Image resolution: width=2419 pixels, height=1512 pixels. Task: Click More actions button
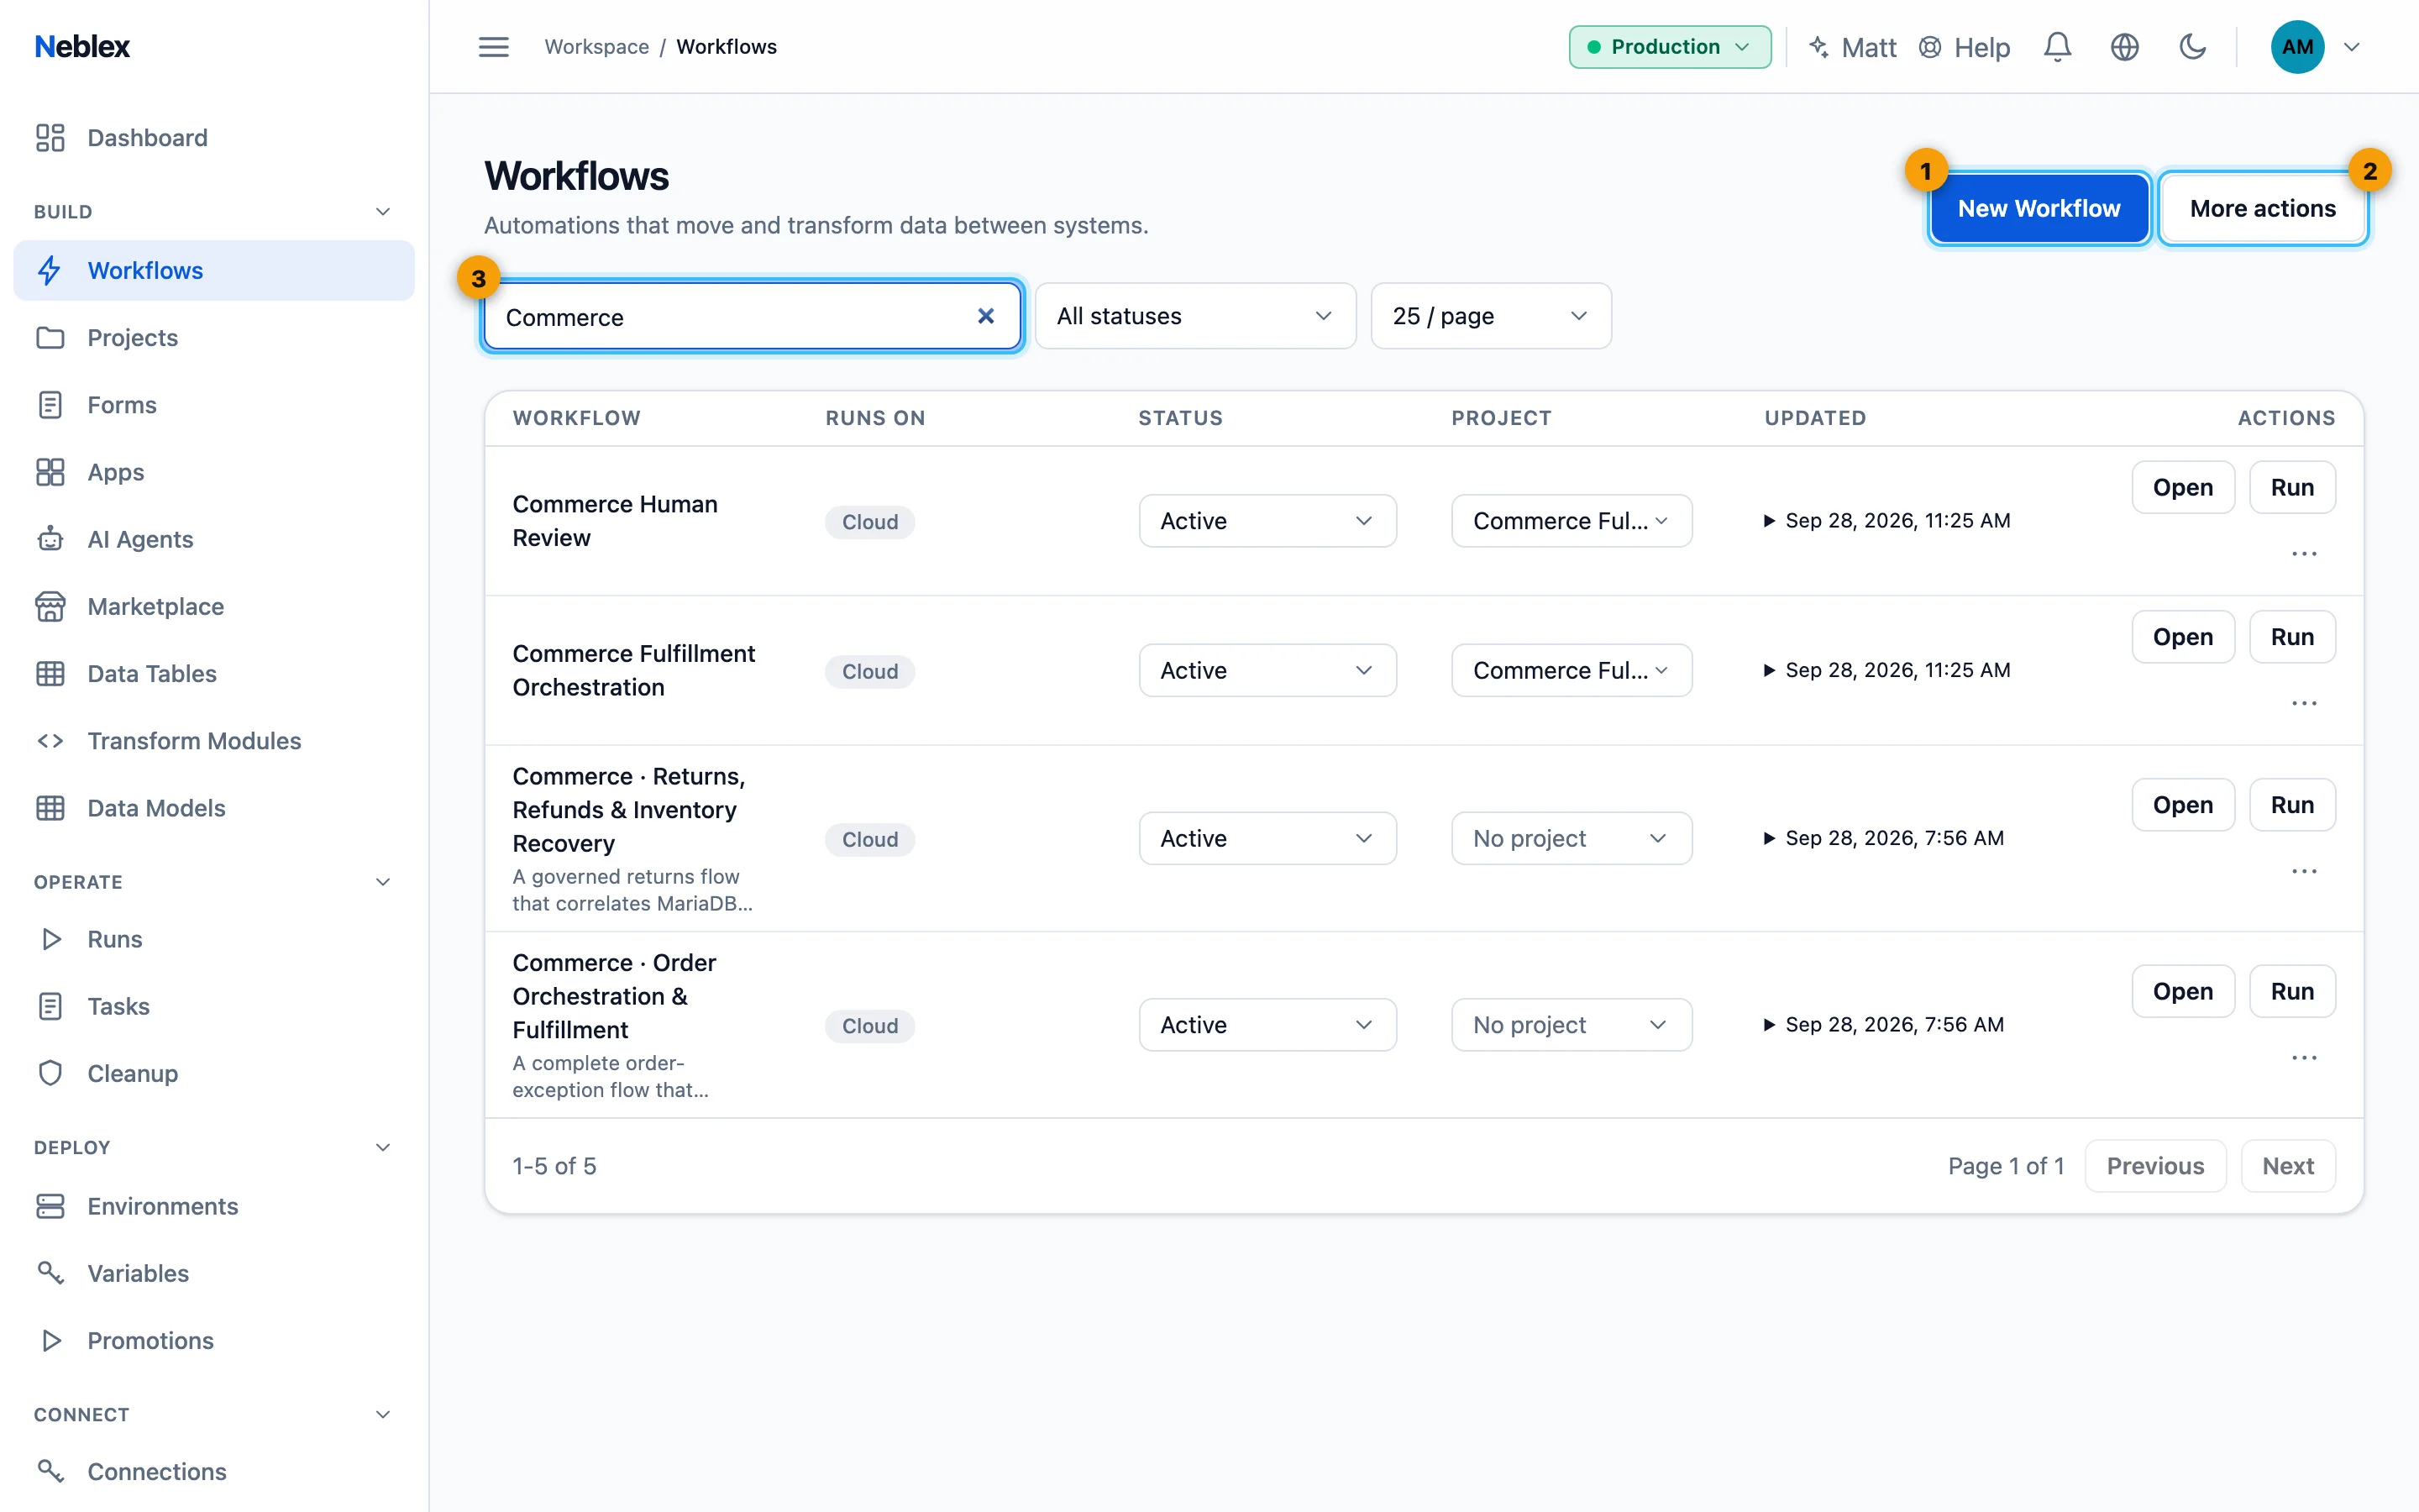pos(2262,208)
